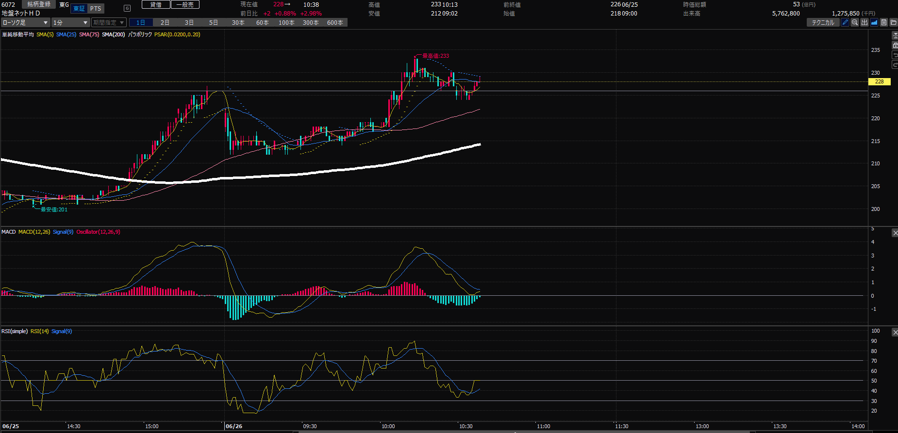Click the 銘柄登録 button
The width and height of the screenshot is (898, 433).
point(39,4)
